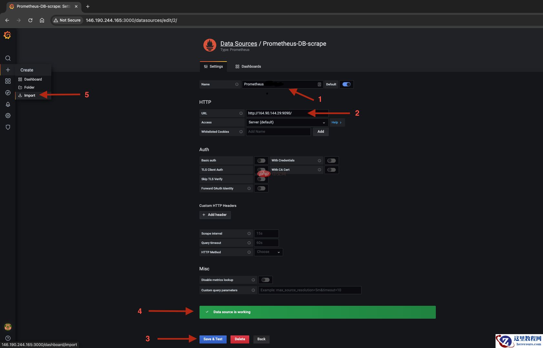Click the Query timeout field
543x348 pixels.
click(266, 243)
